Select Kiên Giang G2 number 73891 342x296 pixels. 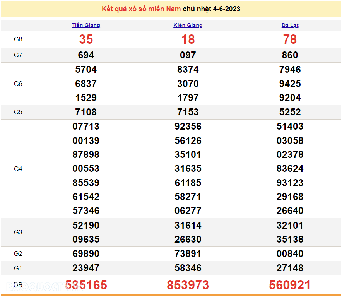pos(188,254)
